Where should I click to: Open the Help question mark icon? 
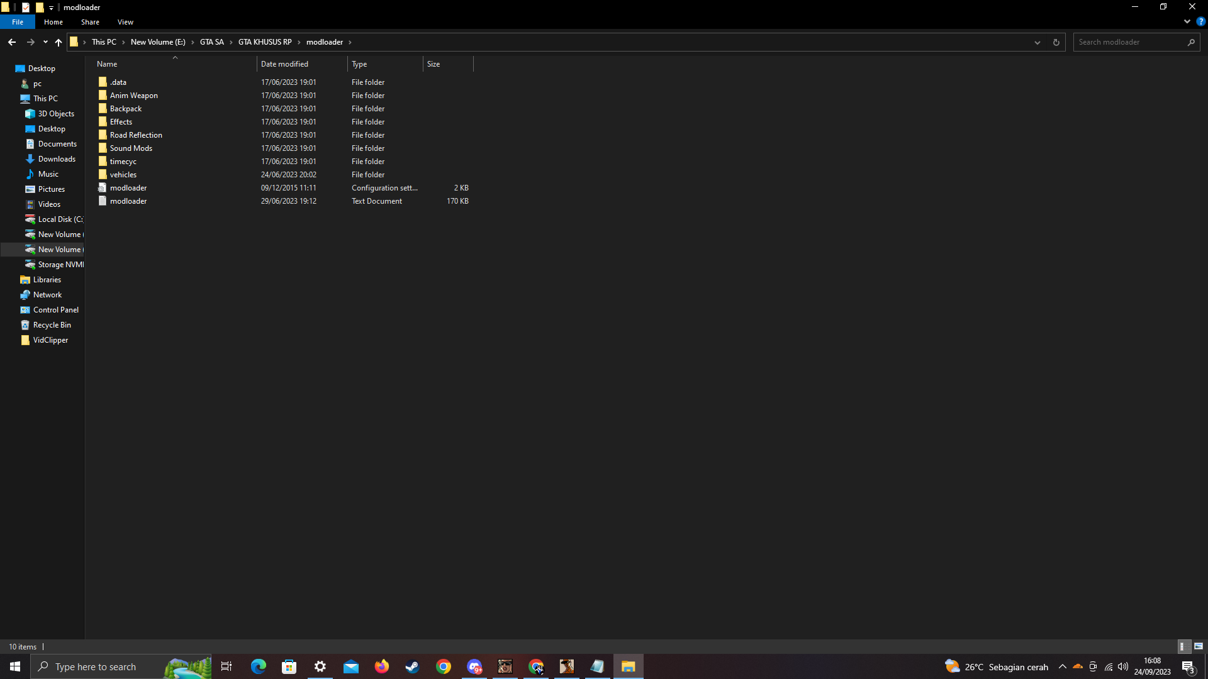[1200, 21]
